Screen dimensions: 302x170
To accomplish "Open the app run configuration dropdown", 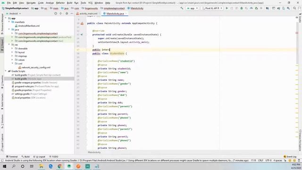I will point(192,8).
